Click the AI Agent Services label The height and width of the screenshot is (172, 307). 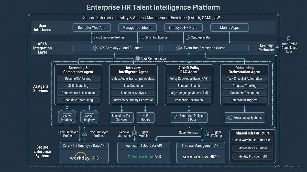(40, 88)
